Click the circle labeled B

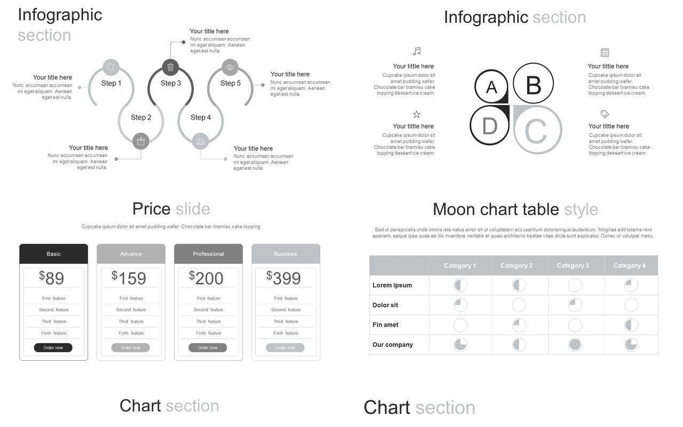pos(533,84)
